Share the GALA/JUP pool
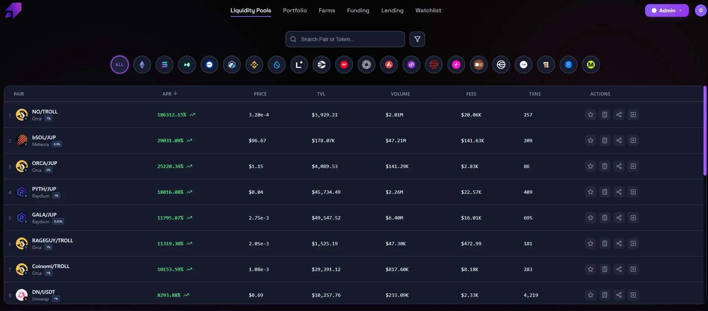This screenshot has height=311, width=708. tap(619, 218)
